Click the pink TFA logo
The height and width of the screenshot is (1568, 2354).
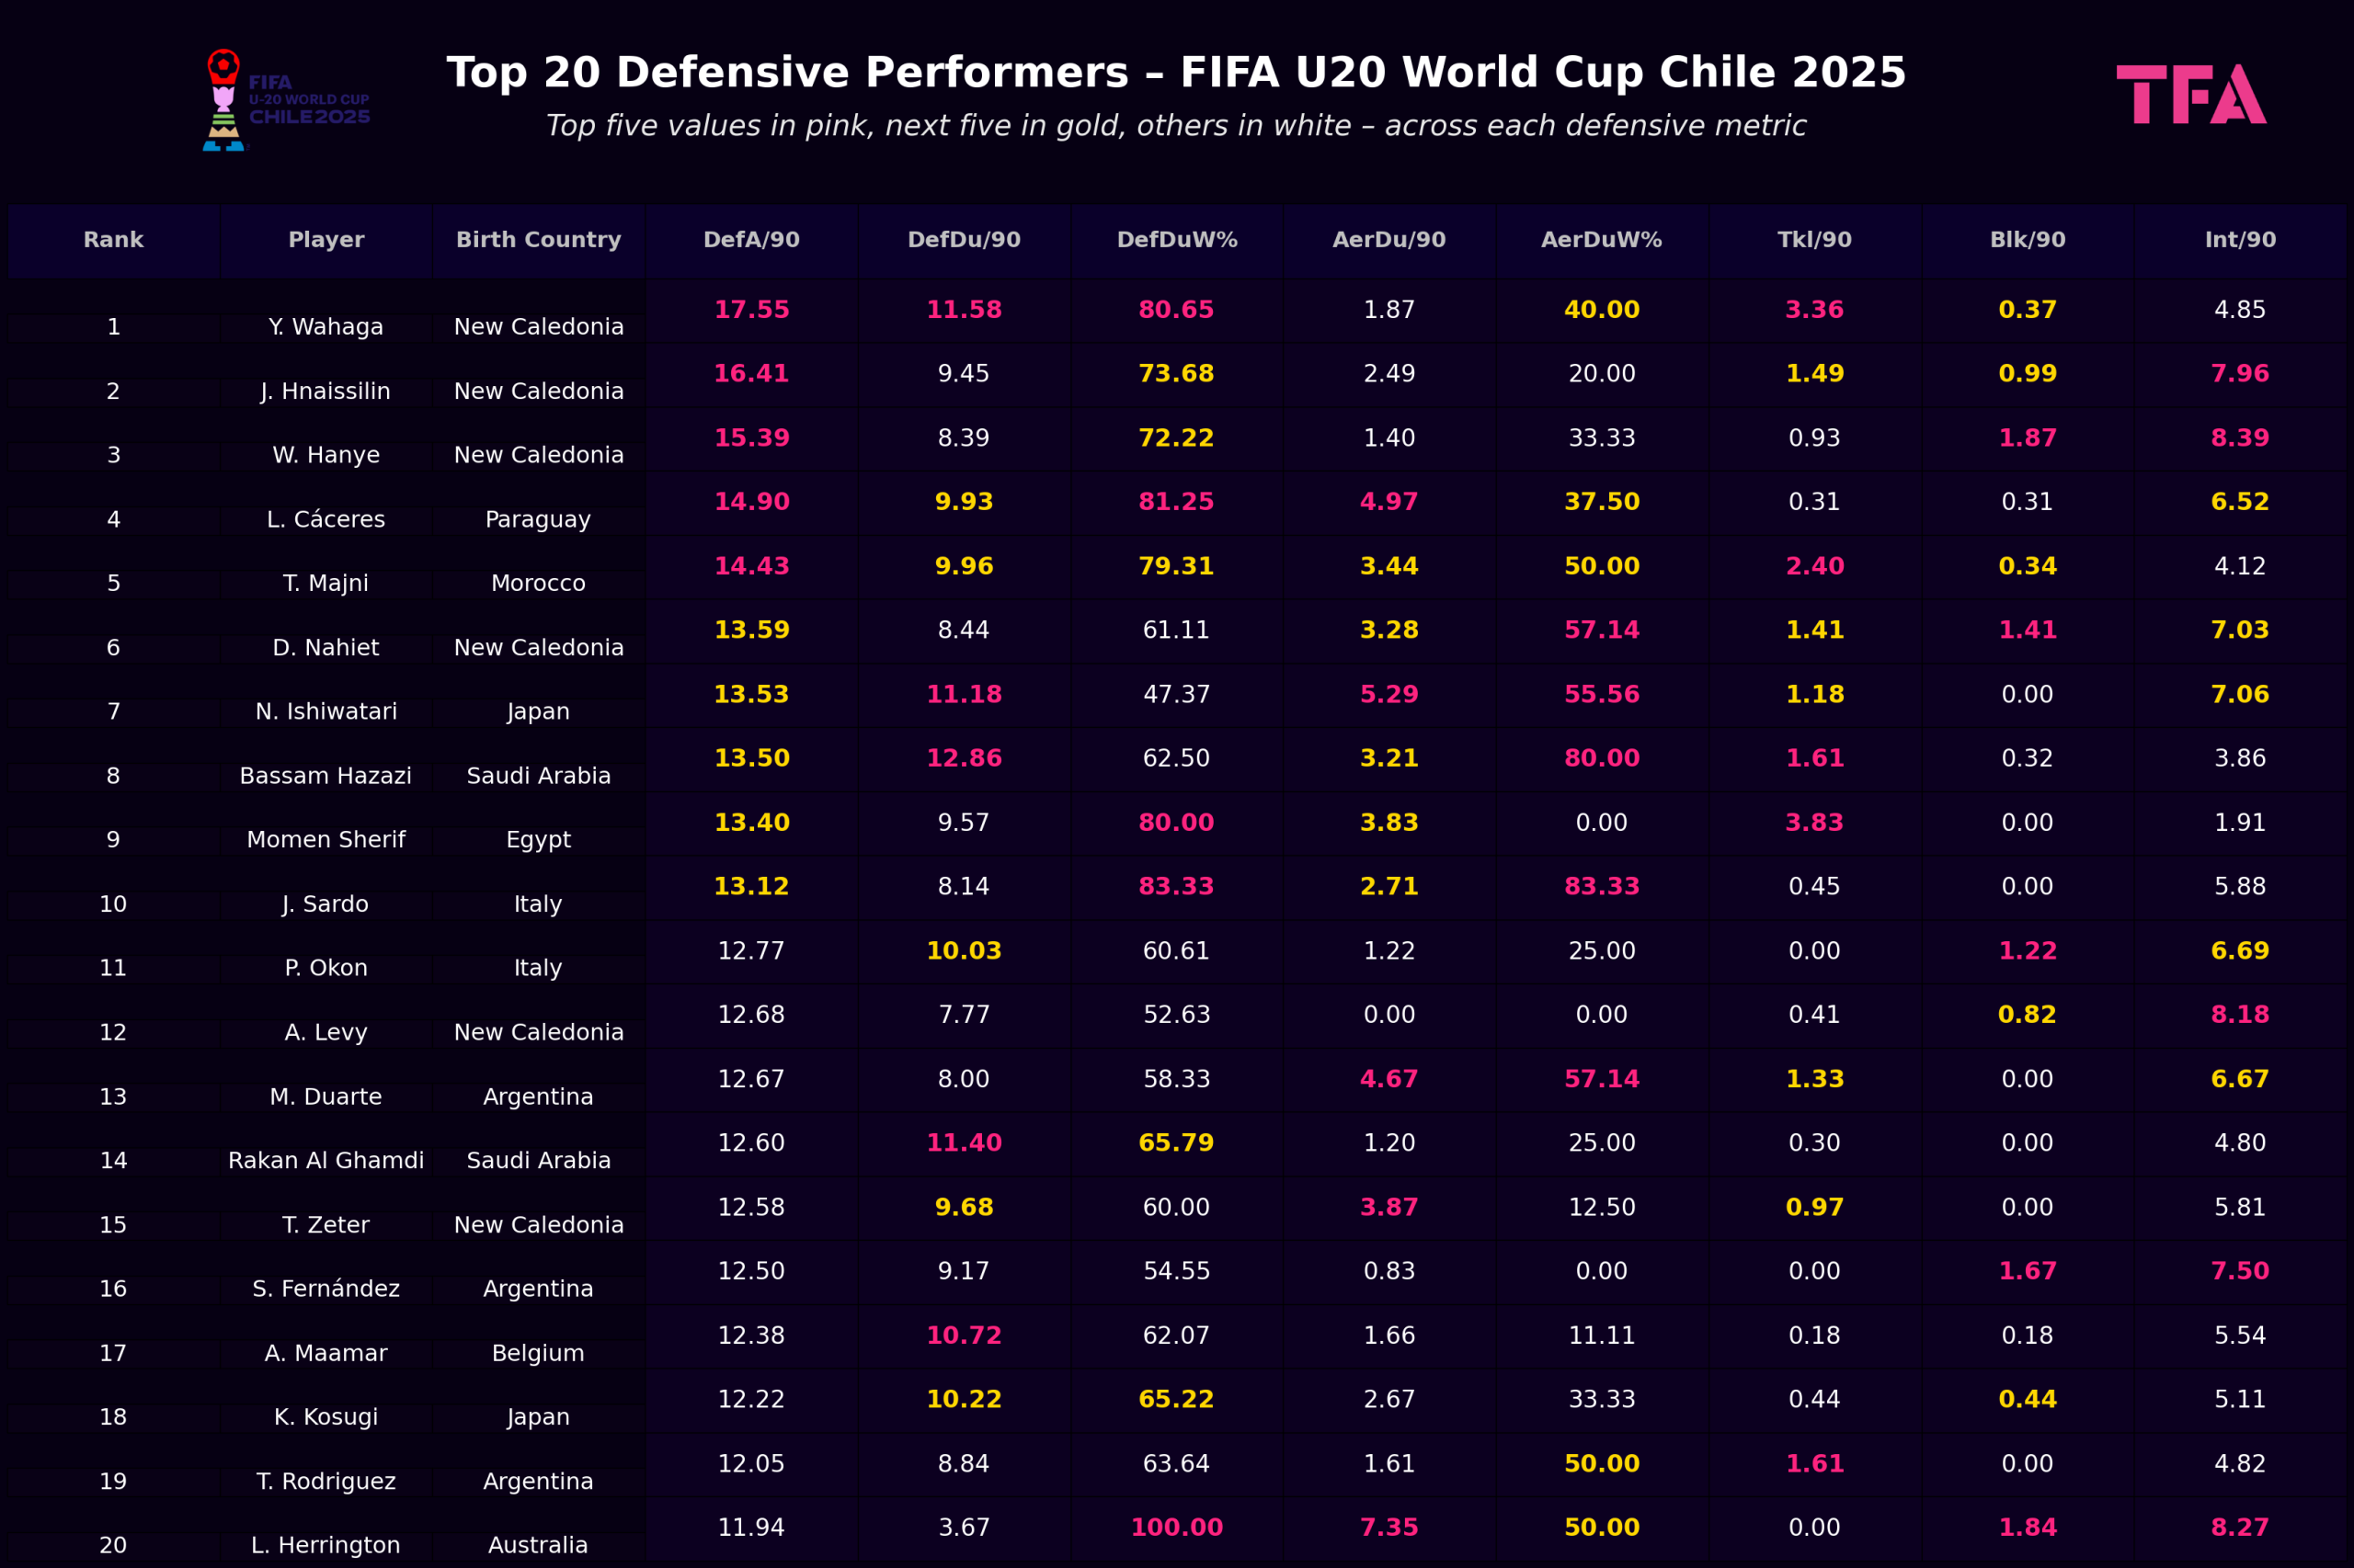pyautogui.click(x=2191, y=94)
